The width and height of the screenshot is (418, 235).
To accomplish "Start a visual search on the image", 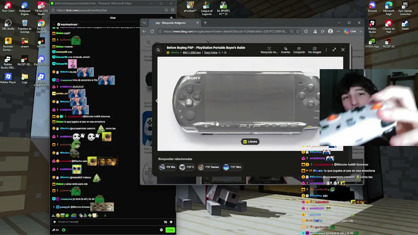I will (x=269, y=50).
